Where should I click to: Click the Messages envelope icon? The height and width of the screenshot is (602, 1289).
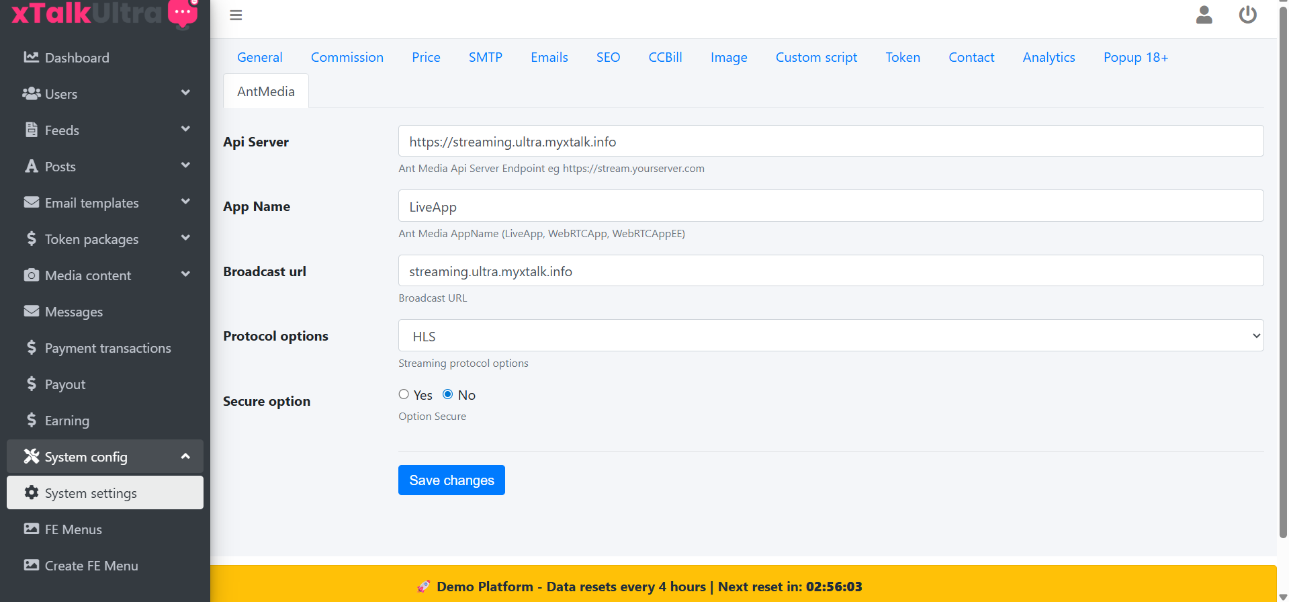pos(31,311)
